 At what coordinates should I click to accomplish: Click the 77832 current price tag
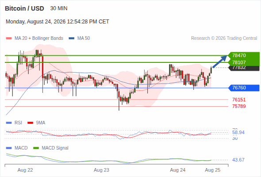244,68
